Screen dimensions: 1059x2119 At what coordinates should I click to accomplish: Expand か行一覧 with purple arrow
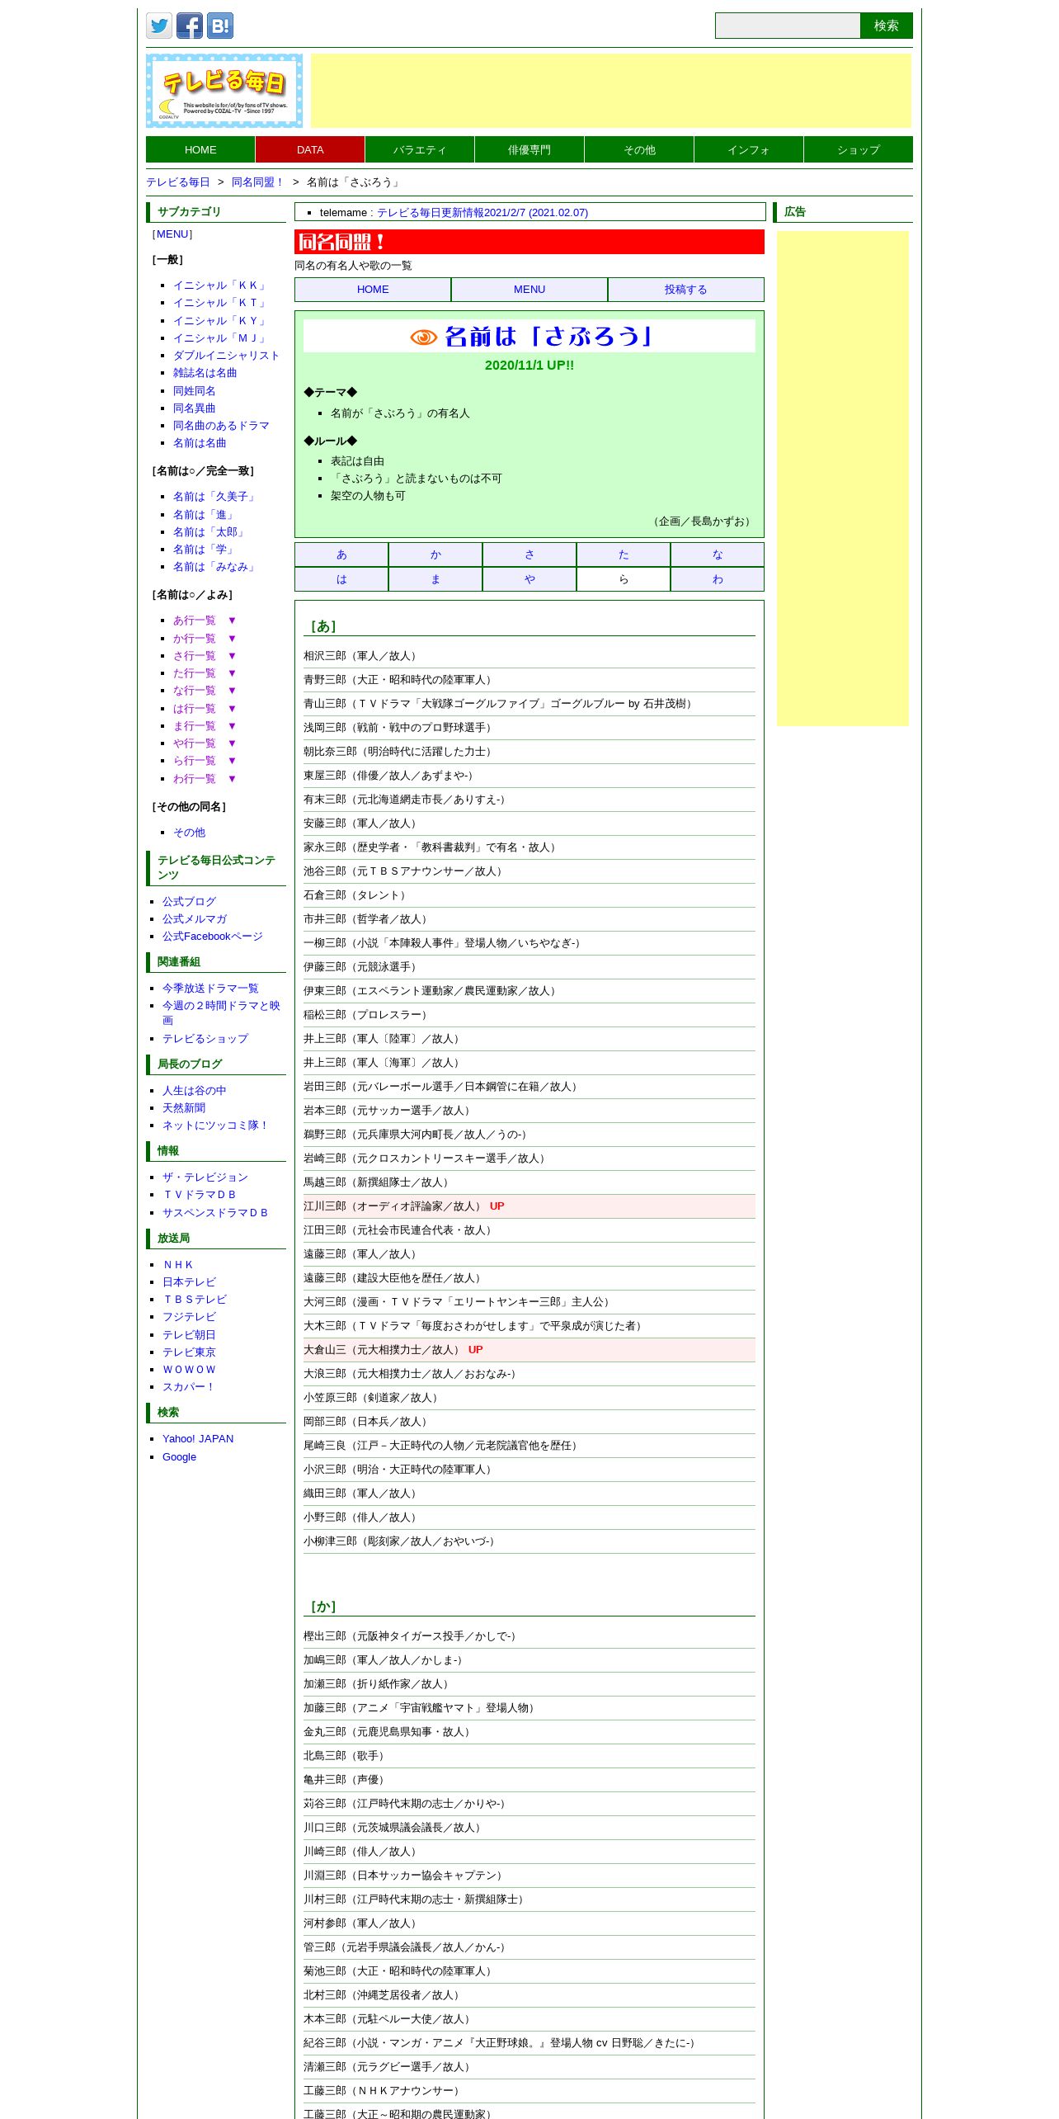point(205,639)
